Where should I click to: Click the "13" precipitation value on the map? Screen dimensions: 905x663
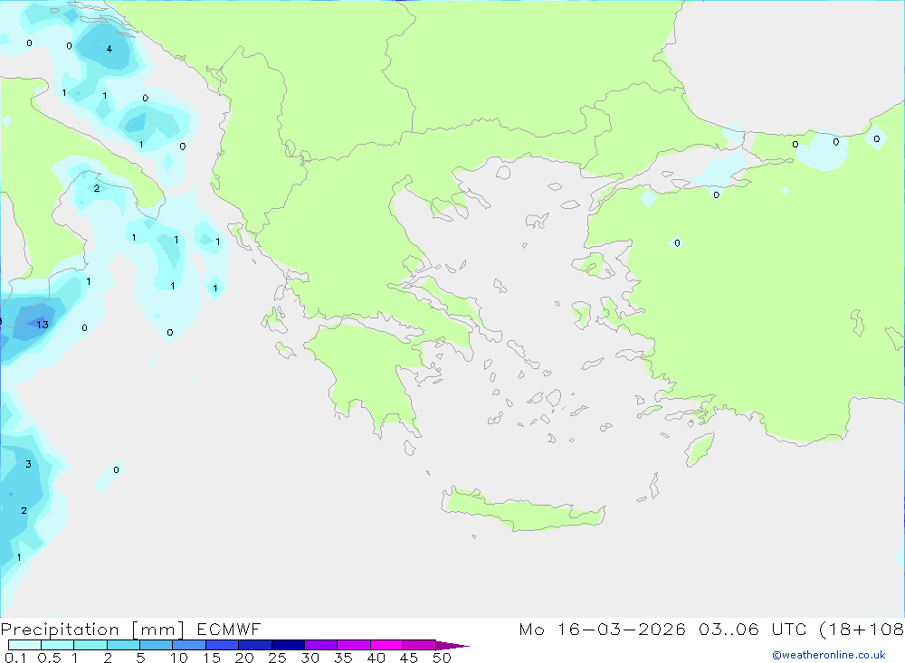pyautogui.click(x=43, y=325)
